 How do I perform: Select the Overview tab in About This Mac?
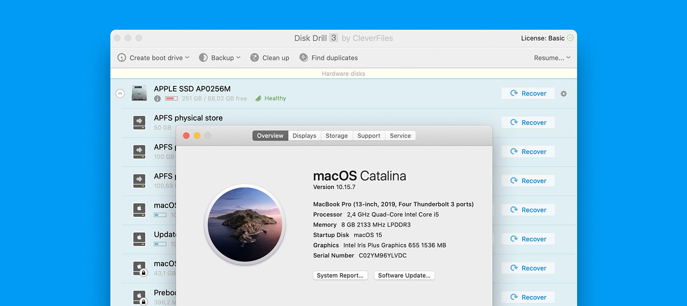tap(270, 136)
